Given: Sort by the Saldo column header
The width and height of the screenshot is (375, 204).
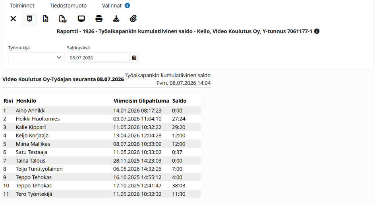Looking at the screenshot, I should tap(180, 101).
